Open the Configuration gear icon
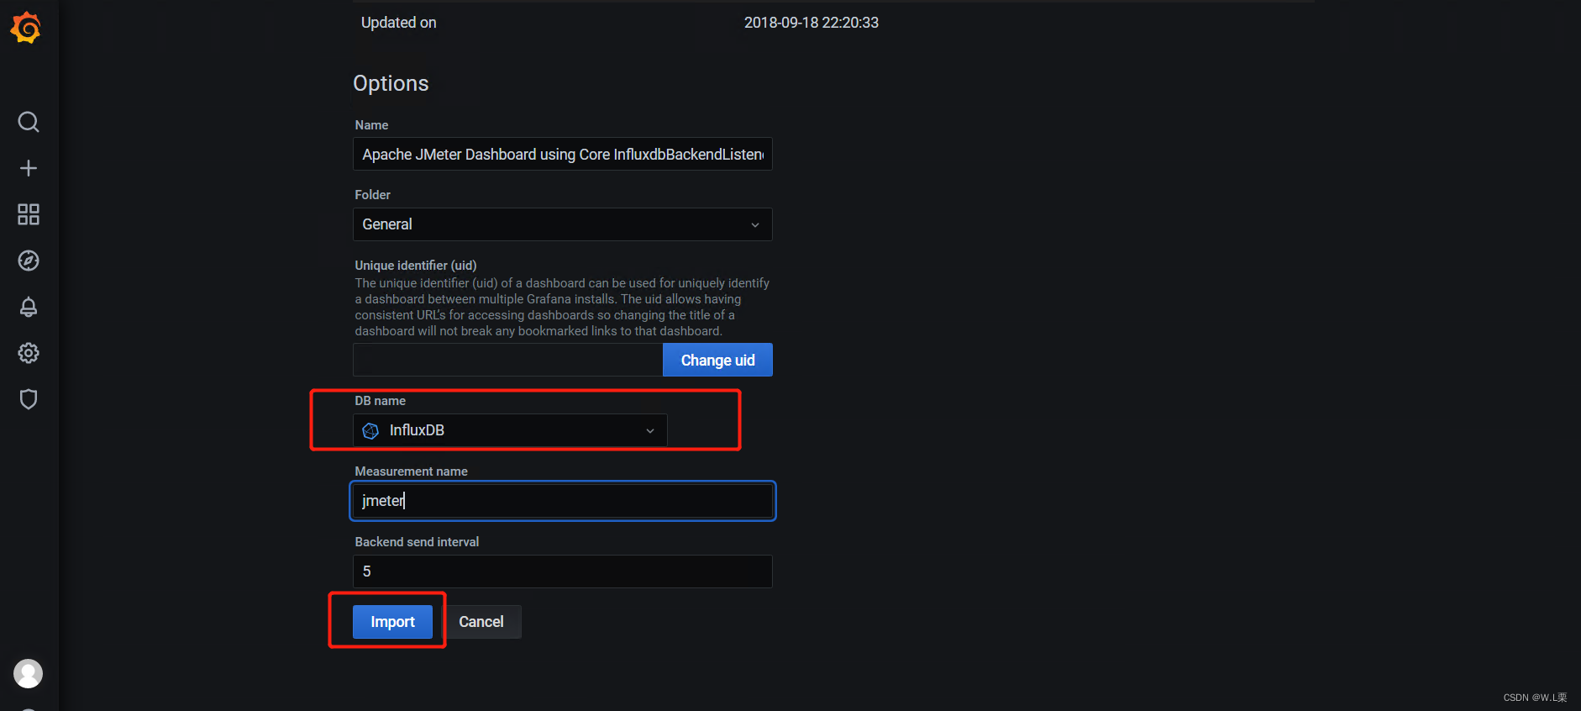The width and height of the screenshot is (1581, 711). click(x=29, y=353)
